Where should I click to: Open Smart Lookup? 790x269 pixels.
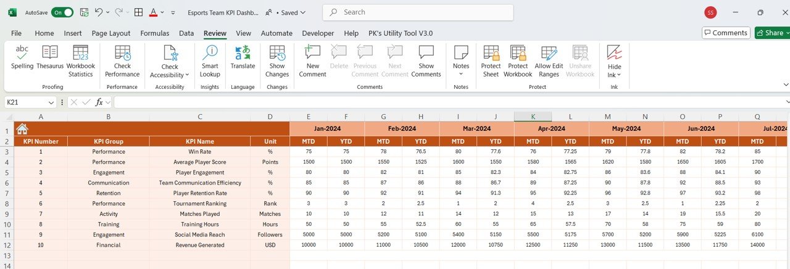210,61
